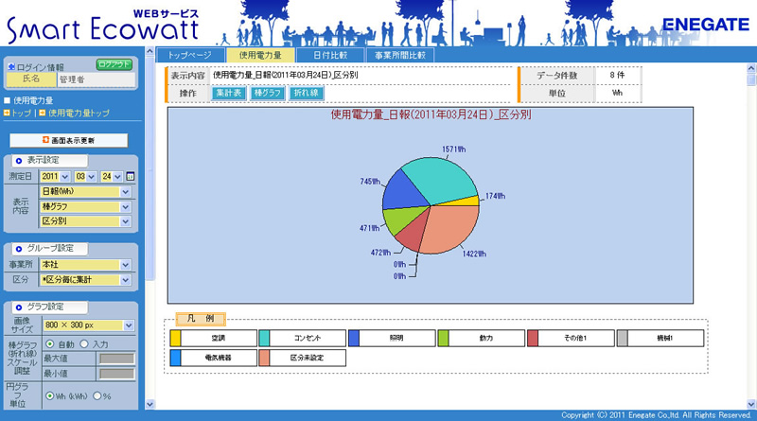Click the 画面表示更新 refresh button
This screenshot has width=757, height=421.
click(x=68, y=140)
